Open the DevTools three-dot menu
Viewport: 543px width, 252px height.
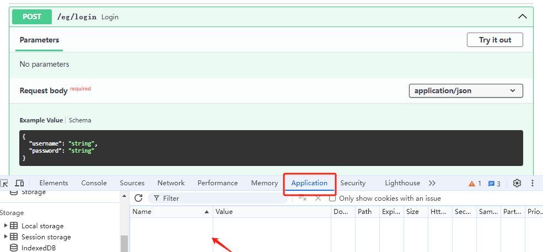(x=533, y=183)
